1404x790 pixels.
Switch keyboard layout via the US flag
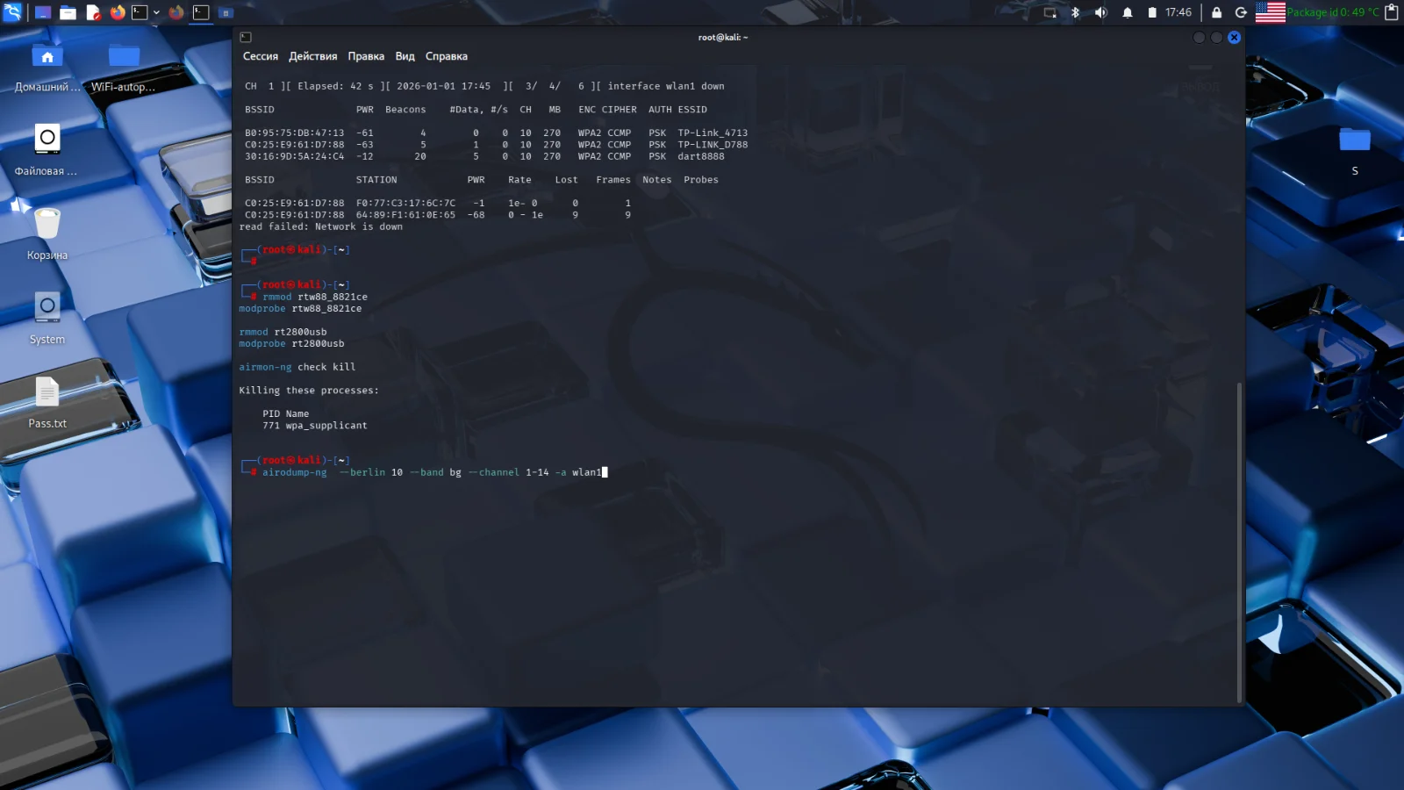tap(1271, 12)
